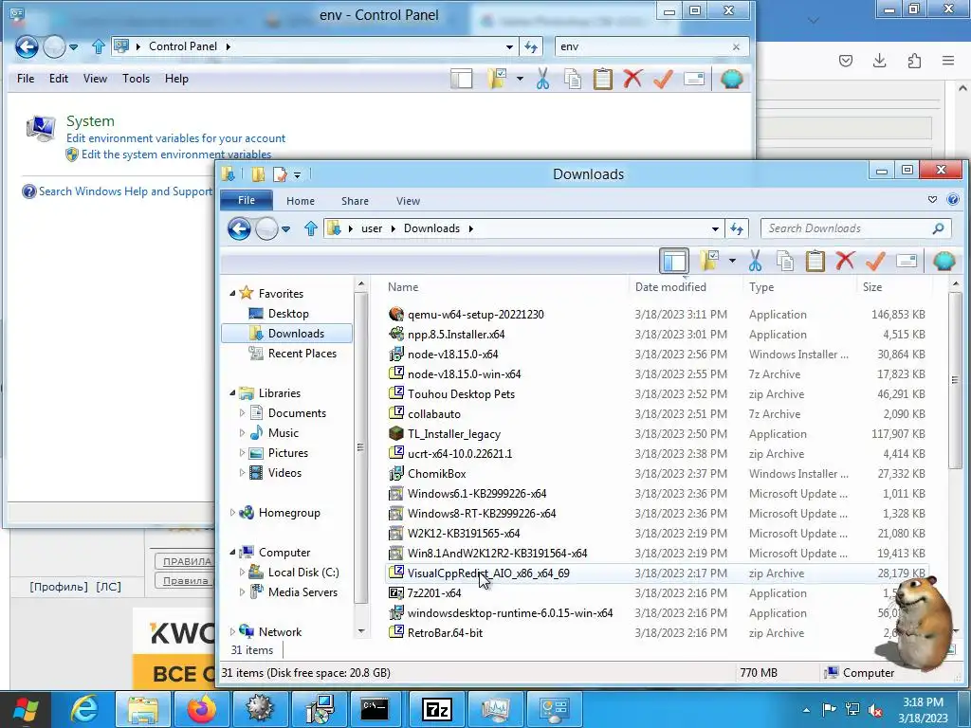Expand Documents library node

click(x=242, y=413)
